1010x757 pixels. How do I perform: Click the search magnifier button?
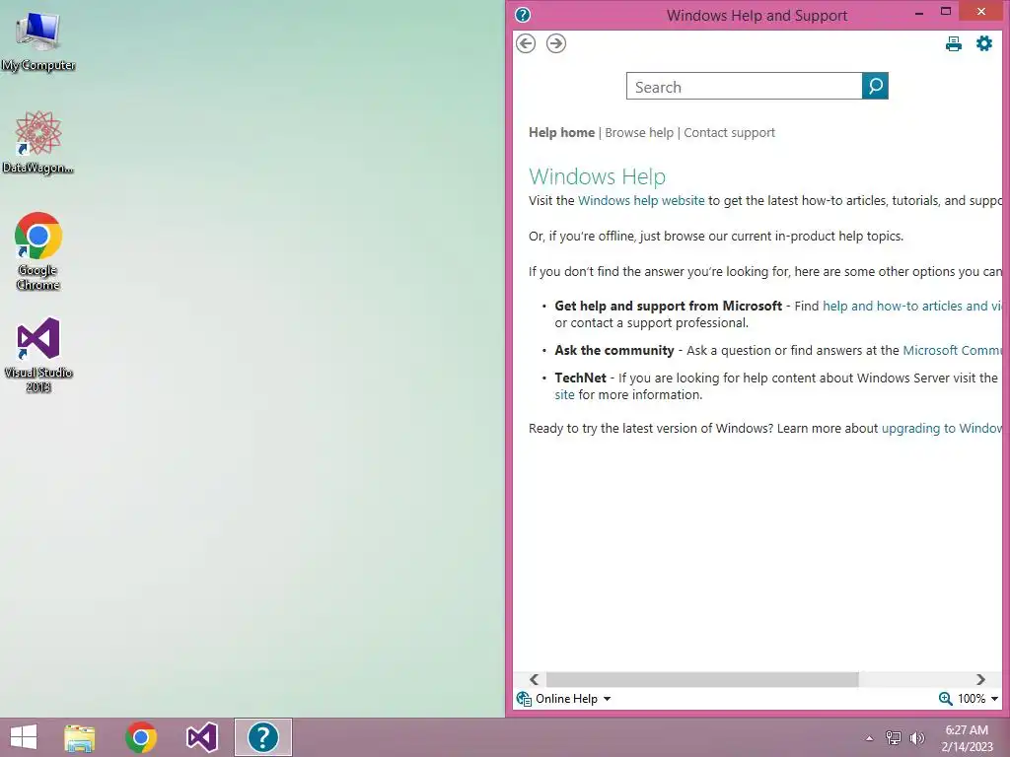[875, 86]
